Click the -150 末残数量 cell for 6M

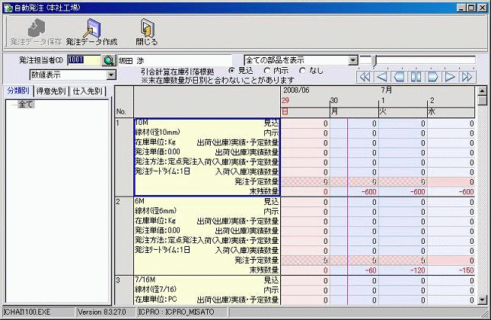click(x=451, y=270)
